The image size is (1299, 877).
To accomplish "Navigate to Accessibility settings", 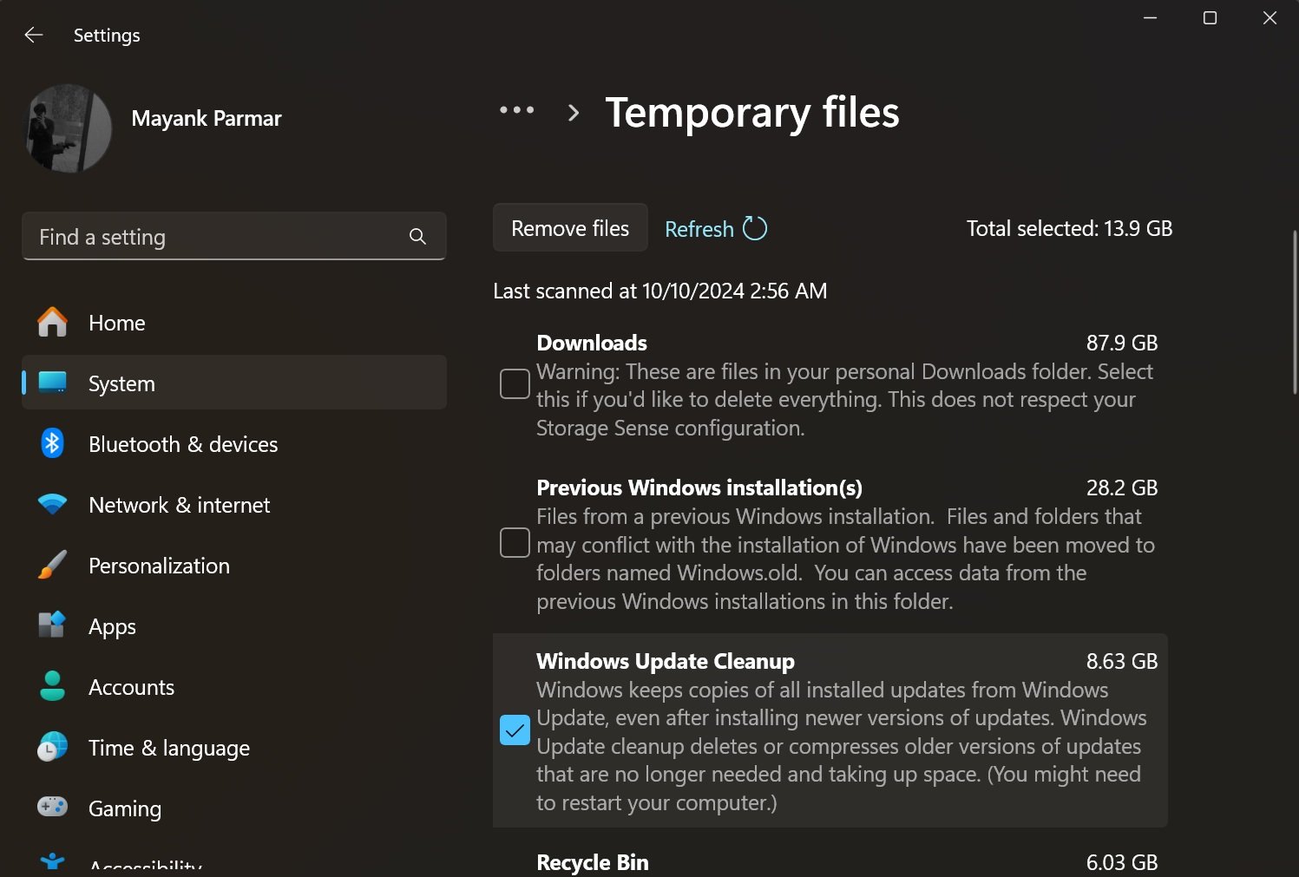I will click(145, 863).
